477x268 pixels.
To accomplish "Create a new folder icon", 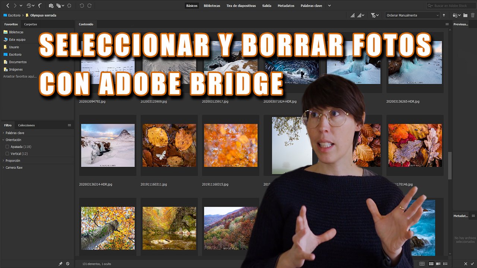I will pyautogui.click(x=466, y=15).
